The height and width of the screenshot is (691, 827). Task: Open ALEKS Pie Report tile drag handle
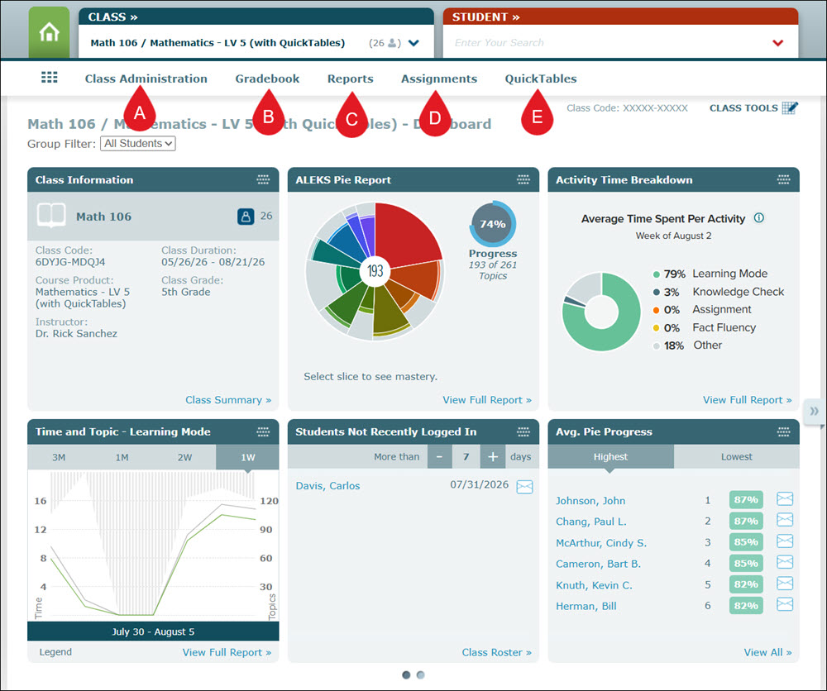click(523, 179)
